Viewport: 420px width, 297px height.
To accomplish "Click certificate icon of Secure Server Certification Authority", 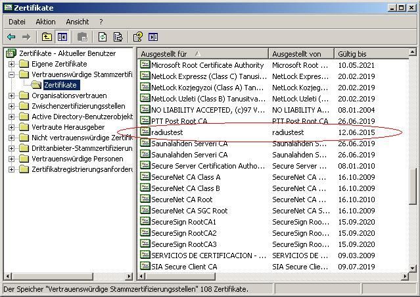I will click(x=145, y=165).
